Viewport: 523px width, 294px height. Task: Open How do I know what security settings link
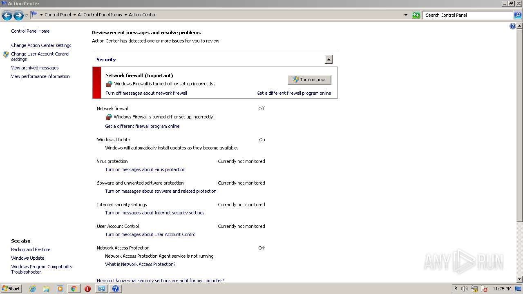(x=160, y=280)
